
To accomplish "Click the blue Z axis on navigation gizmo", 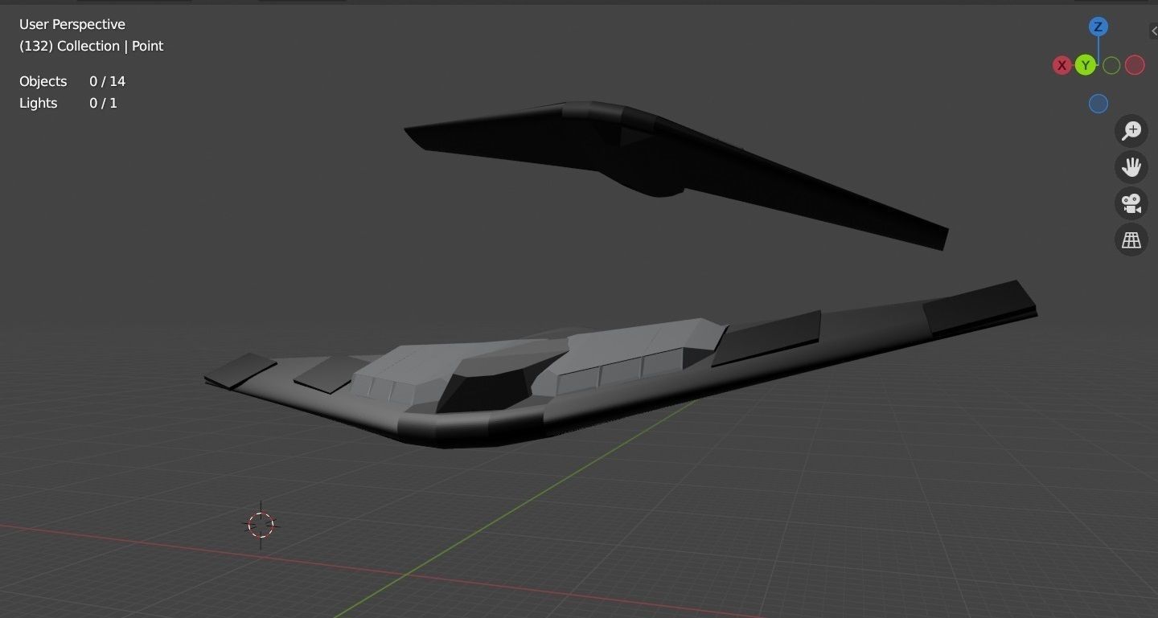I will [1098, 27].
